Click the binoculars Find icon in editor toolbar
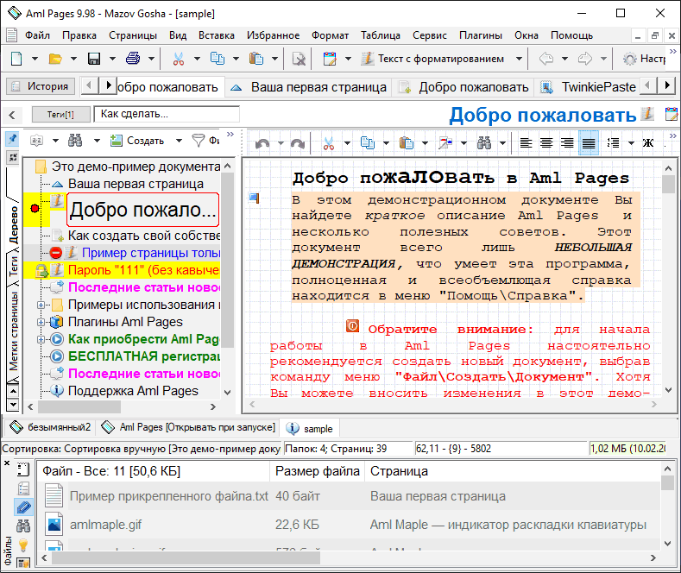This screenshot has width=681, height=573. pyautogui.click(x=484, y=142)
